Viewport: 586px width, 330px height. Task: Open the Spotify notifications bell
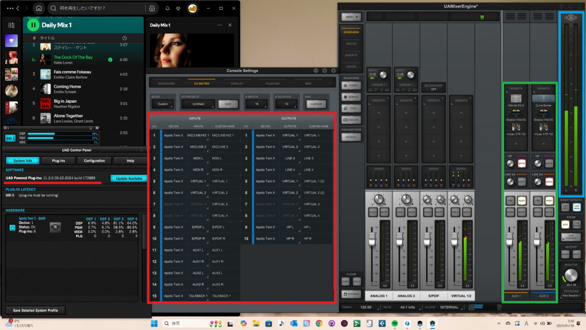coord(168,9)
